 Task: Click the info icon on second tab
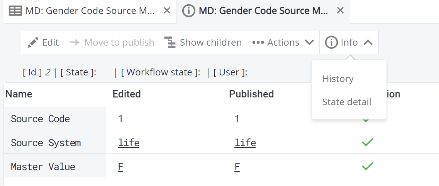tap(188, 11)
